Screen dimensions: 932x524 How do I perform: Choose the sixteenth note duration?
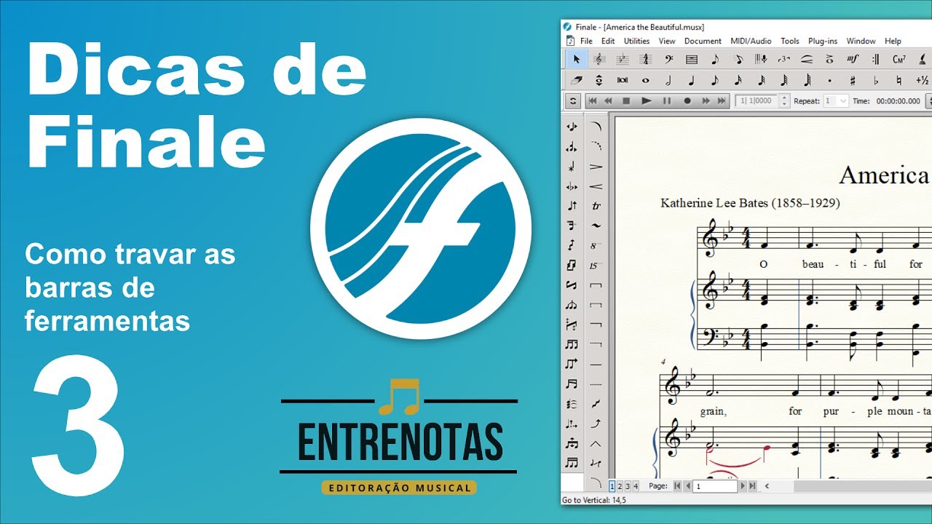coord(738,80)
